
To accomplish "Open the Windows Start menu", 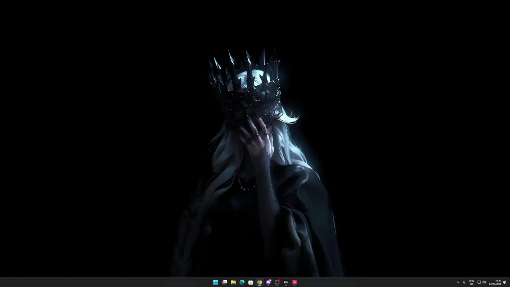I will tap(216, 282).
